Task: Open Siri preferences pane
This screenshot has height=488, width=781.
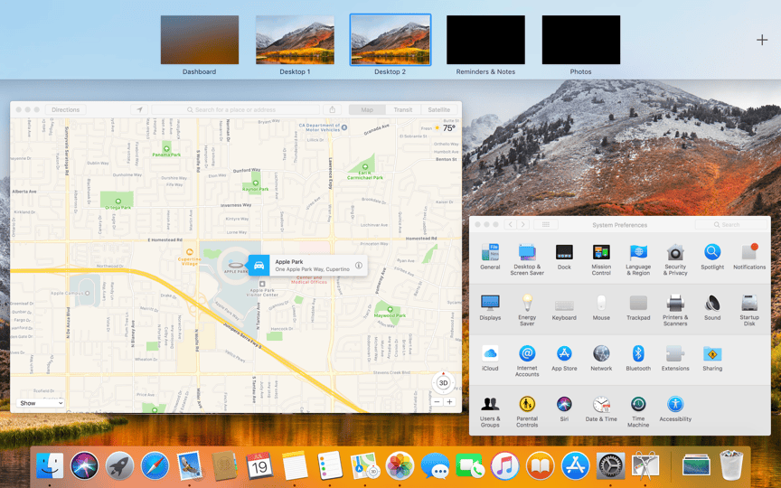Action: [564, 408]
